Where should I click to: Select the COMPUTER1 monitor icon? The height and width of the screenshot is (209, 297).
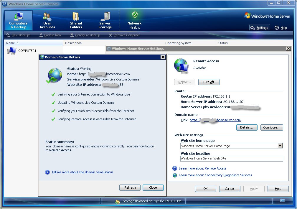(11, 51)
